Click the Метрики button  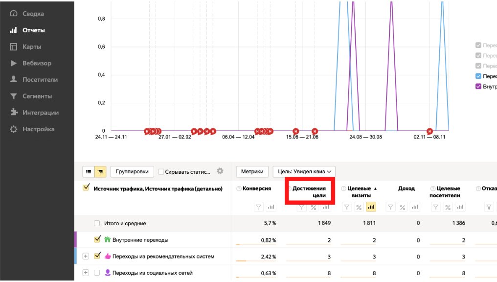(x=252, y=171)
